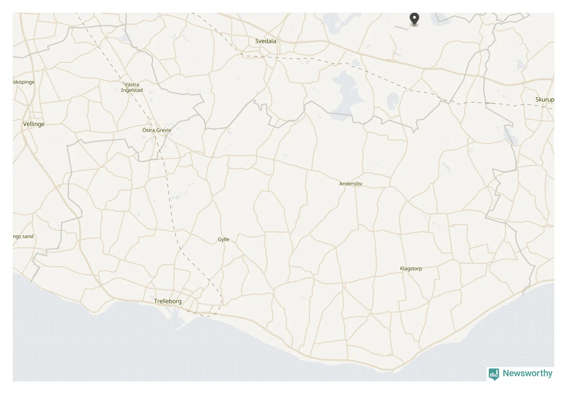Click the small oval lake east of the large lake
Image resolution: width=567 pixels, height=394 pixels.
click(x=393, y=101)
